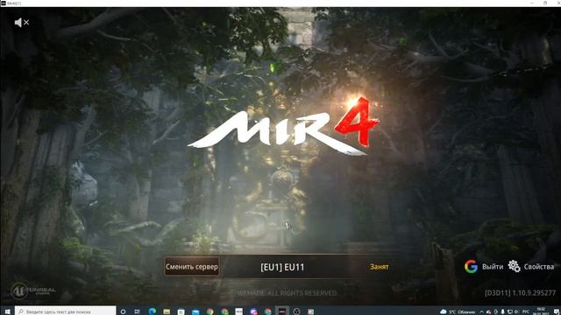Click the [D3D11] 1.10.9.295277 version text

click(520, 293)
